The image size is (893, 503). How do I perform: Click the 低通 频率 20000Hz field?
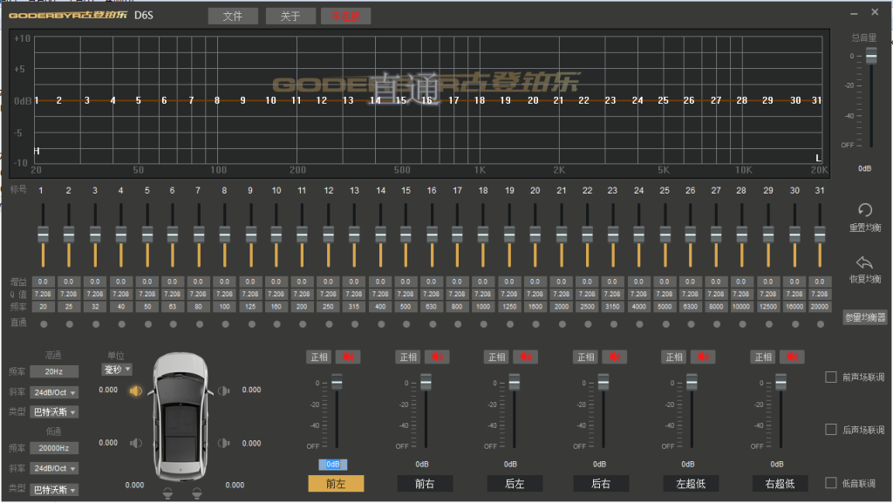tap(54, 448)
